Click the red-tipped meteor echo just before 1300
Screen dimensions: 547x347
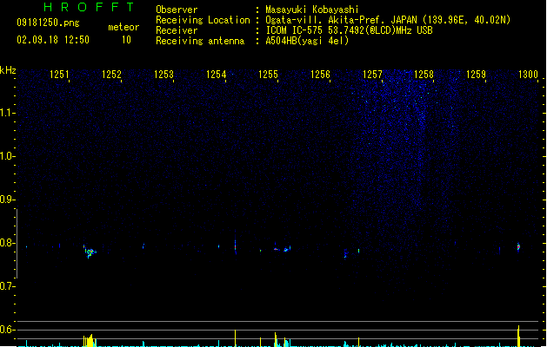(x=518, y=247)
